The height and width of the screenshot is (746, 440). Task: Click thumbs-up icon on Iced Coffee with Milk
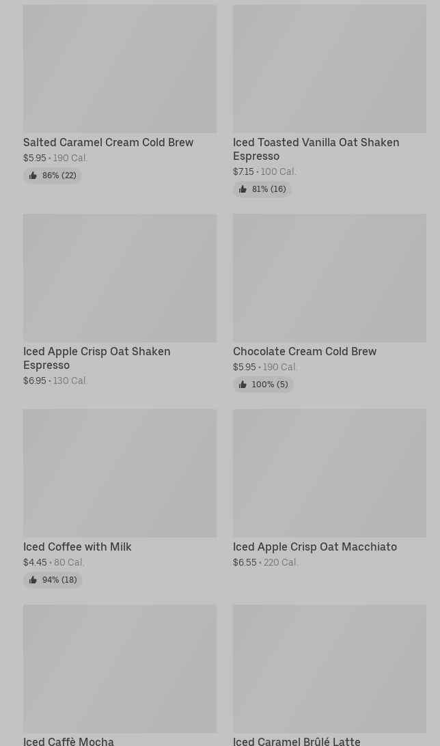pyautogui.click(x=33, y=580)
